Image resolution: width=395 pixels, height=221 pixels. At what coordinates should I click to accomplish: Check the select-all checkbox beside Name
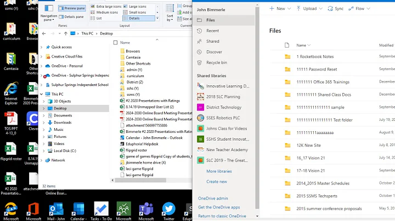click(x=115, y=43)
